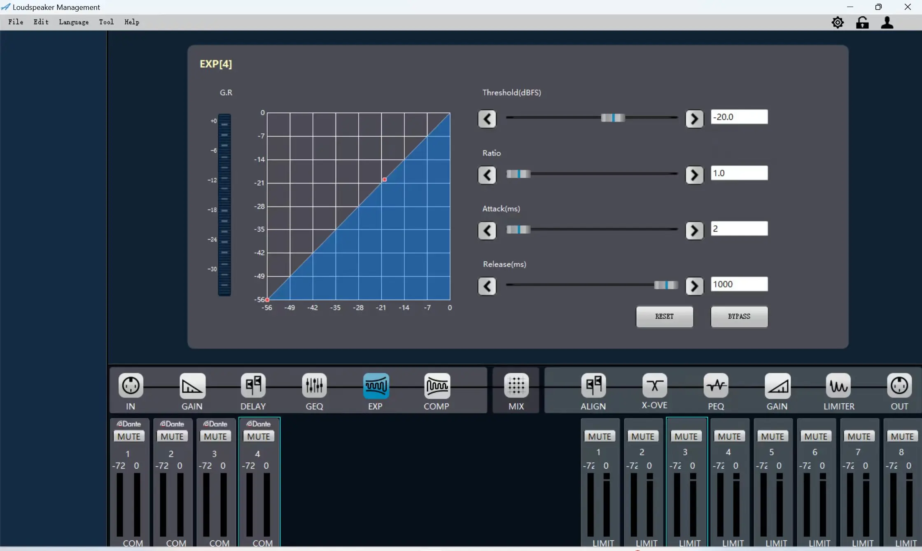
Task: Click the Threshold value field -20.0
Action: click(739, 117)
